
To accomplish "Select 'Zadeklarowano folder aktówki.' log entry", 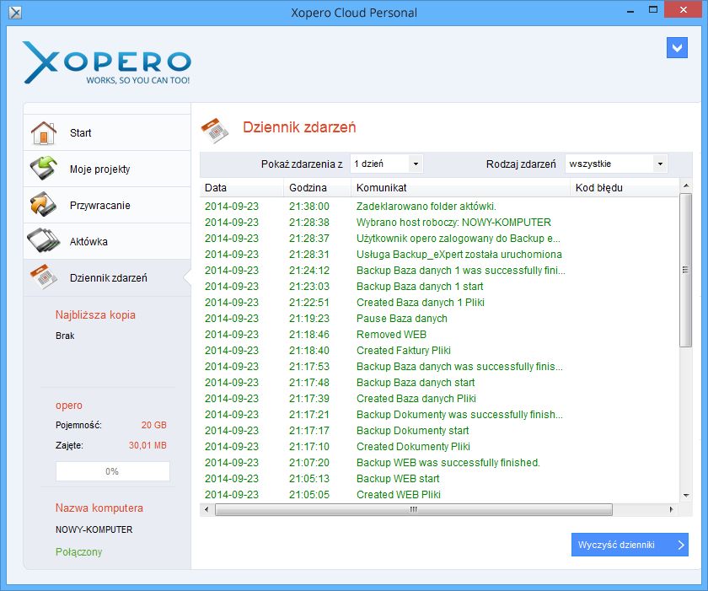I will (x=439, y=207).
